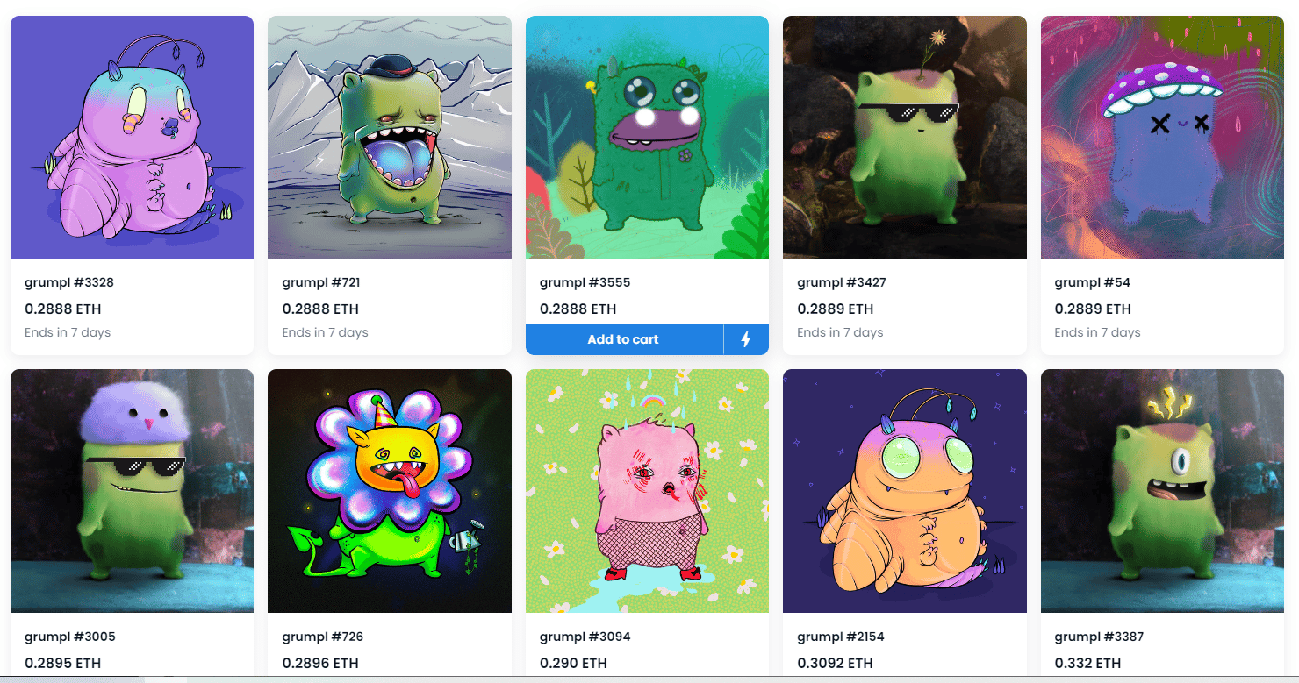This screenshot has height=683, width=1299.
Task: Open the grumpl #3387 one-eyed monster image
Action: (1162, 491)
